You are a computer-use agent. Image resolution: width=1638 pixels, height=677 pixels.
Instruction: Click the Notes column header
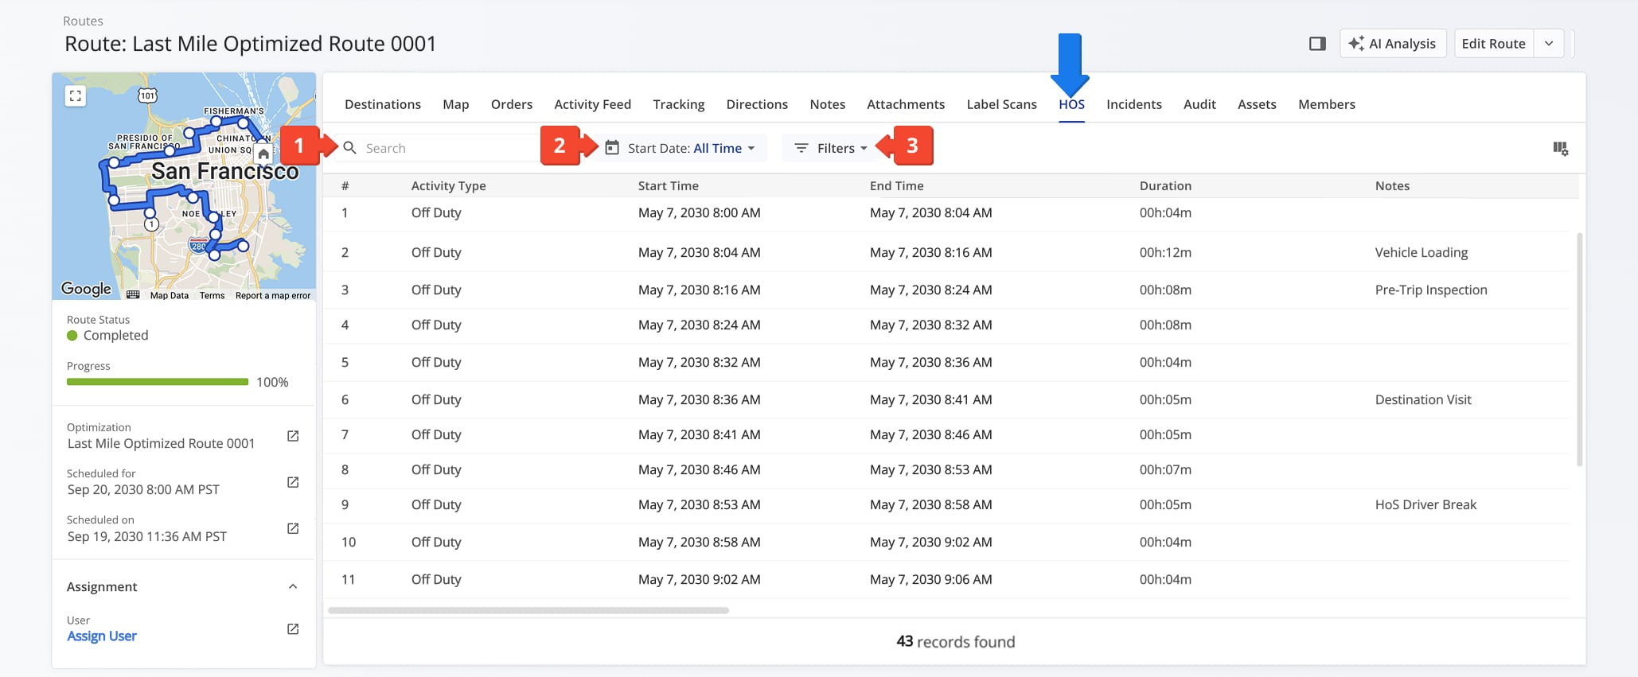pyautogui.click(x=1392, y=185)
